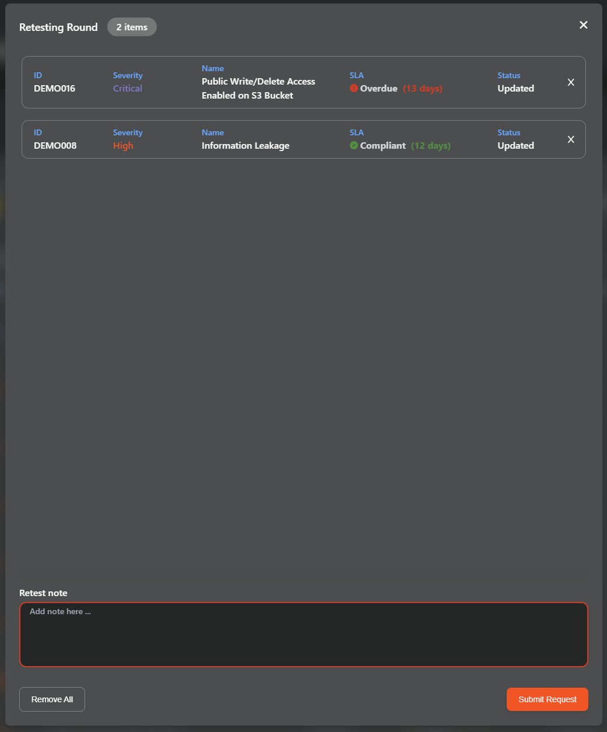Submit the retest request
This screenshot has height=732, width=607.
(x=547, y=699)
